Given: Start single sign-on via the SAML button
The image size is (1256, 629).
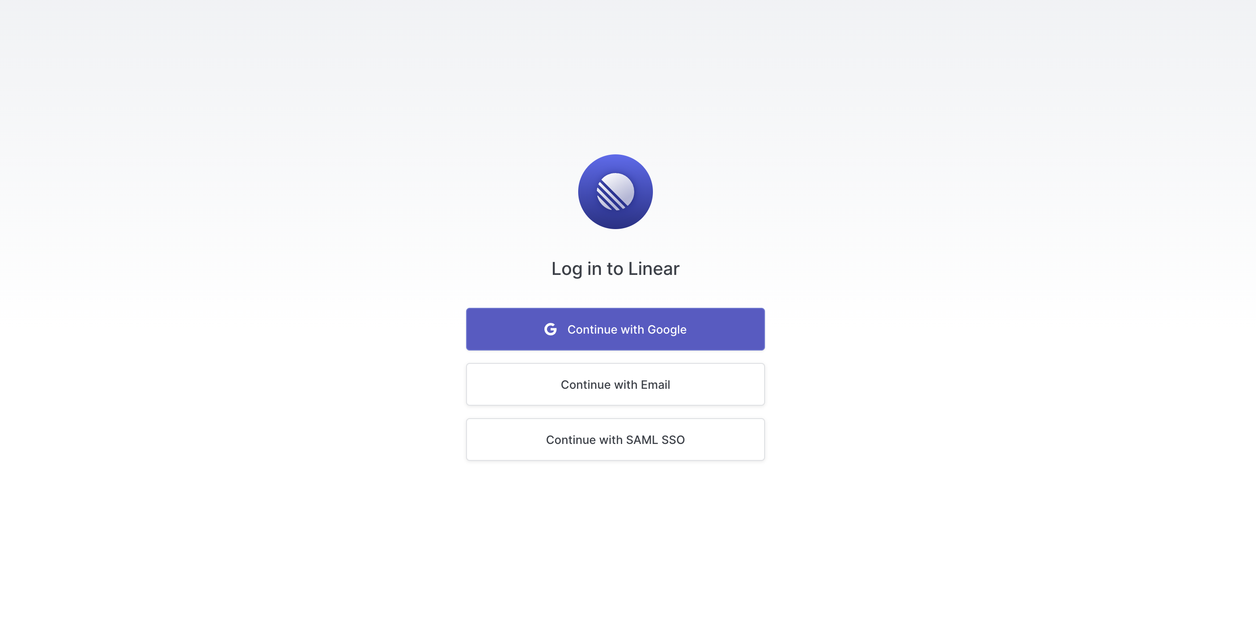Looking at the screenshot, I should coord(615,439).
